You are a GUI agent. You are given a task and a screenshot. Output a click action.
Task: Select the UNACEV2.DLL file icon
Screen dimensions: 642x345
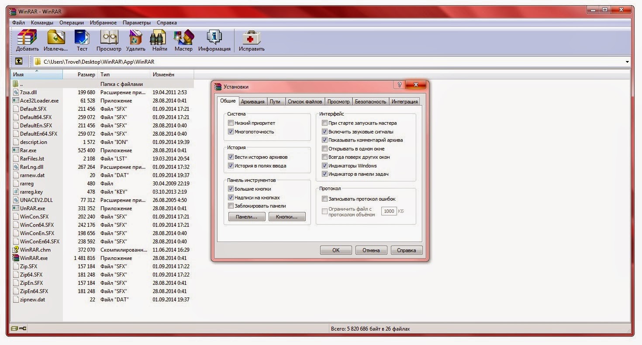[16, 200]
